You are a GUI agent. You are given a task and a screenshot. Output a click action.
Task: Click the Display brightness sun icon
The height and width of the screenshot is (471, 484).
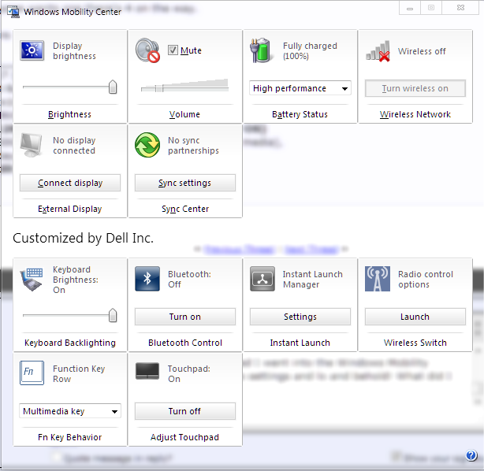coord(32,50)
